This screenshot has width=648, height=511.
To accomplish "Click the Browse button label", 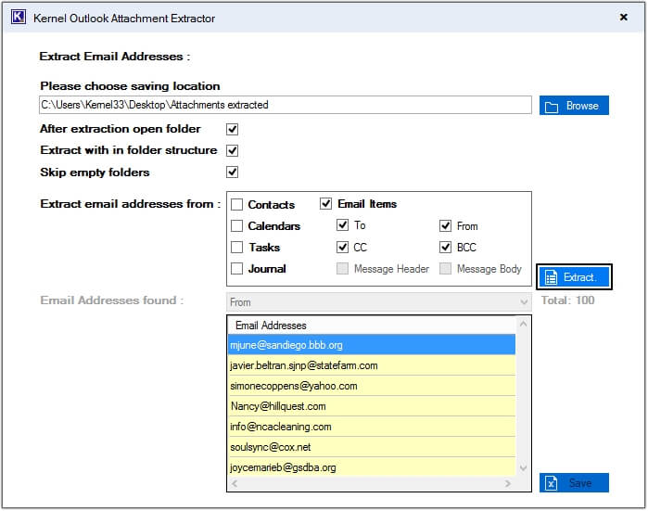I will [x=582, y=106].
